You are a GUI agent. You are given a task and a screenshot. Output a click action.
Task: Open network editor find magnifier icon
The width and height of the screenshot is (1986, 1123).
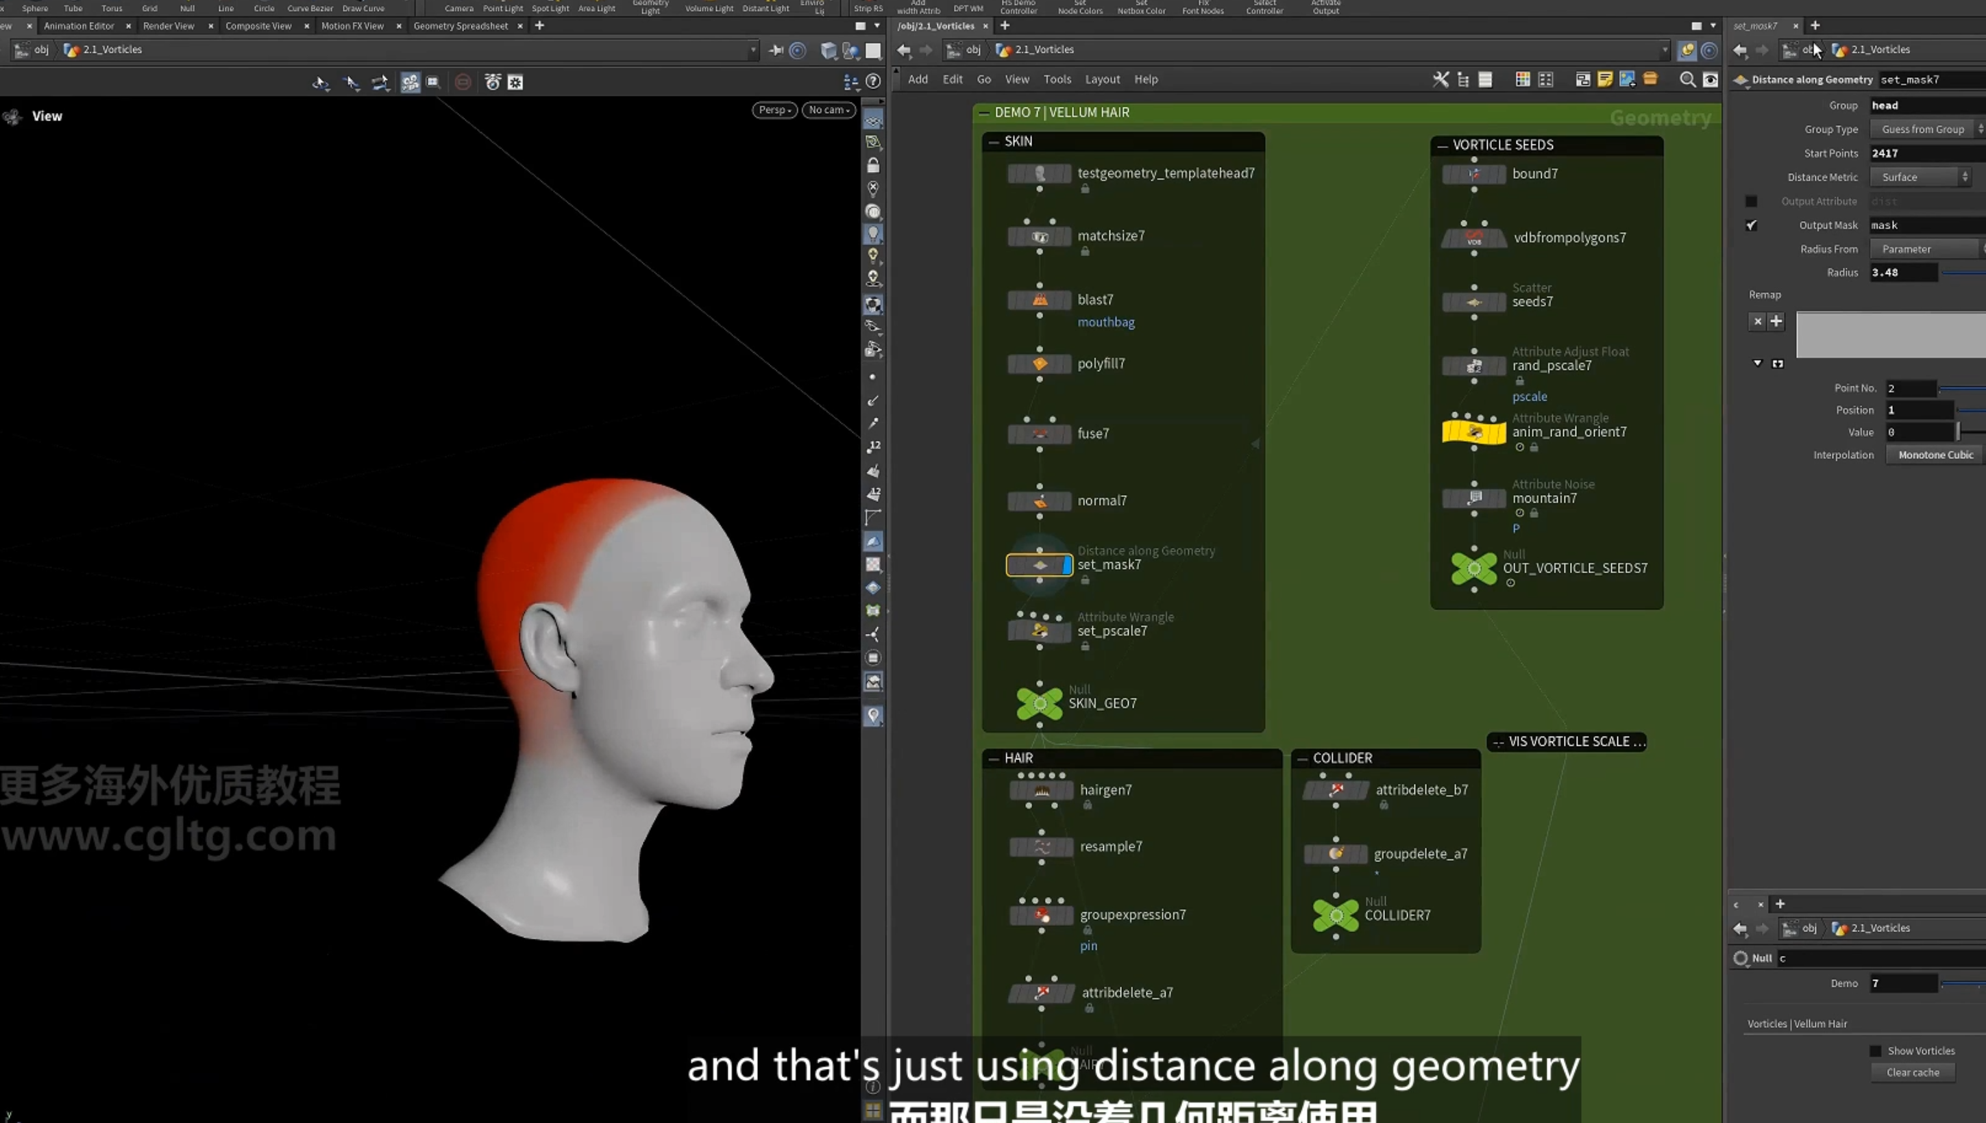(1687, 79)
